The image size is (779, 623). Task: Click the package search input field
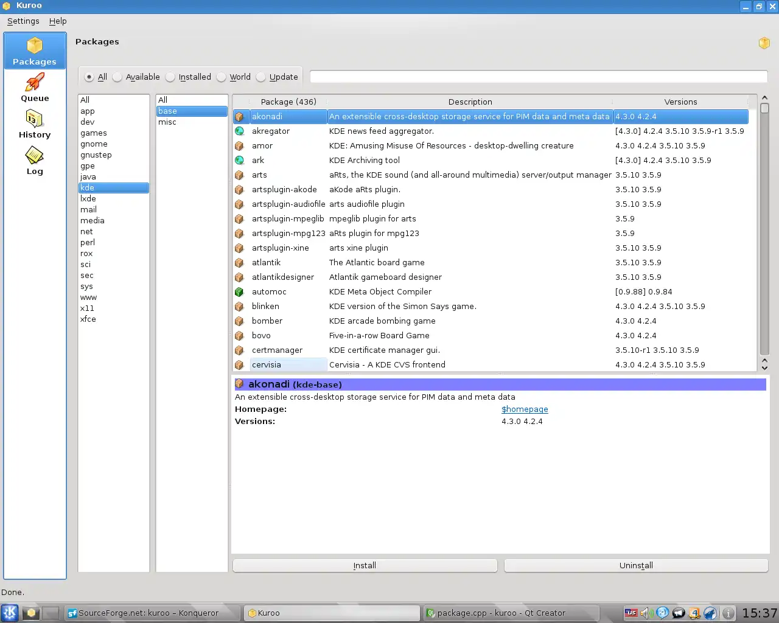[539, 77]
